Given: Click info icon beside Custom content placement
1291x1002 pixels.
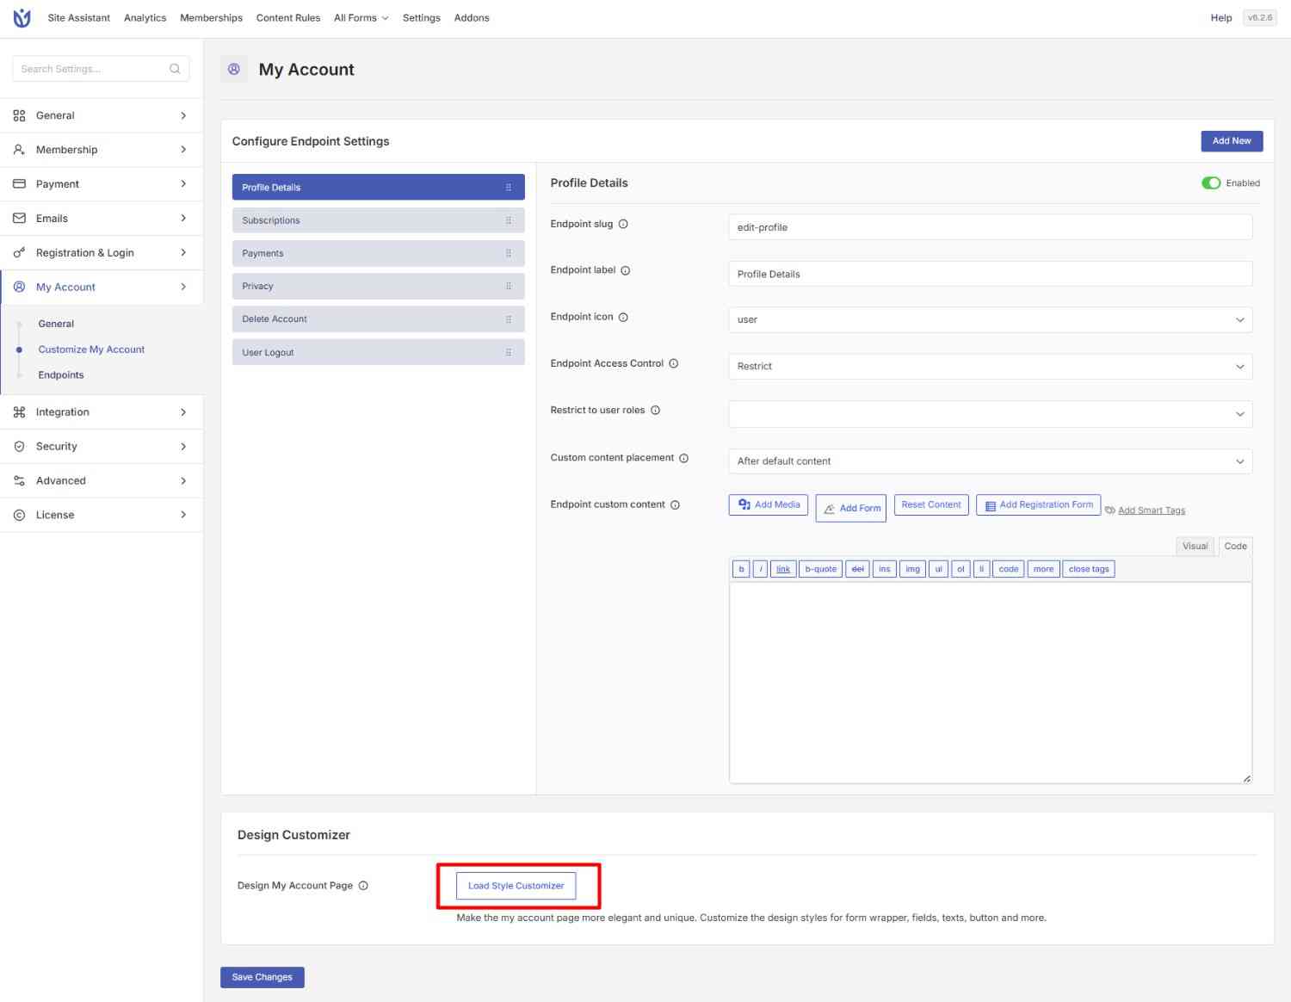Looking at the screenshot, I should point(684,458).
